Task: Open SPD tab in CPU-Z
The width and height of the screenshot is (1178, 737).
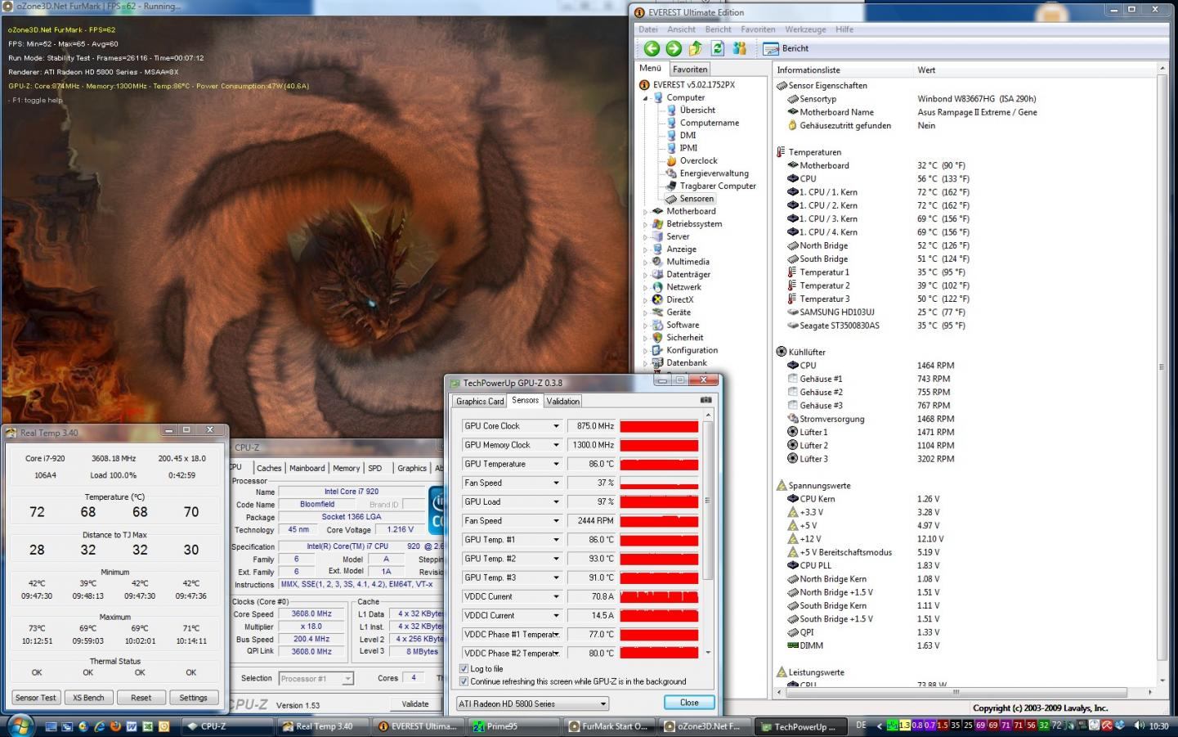Action: click(x=374, y=468)
